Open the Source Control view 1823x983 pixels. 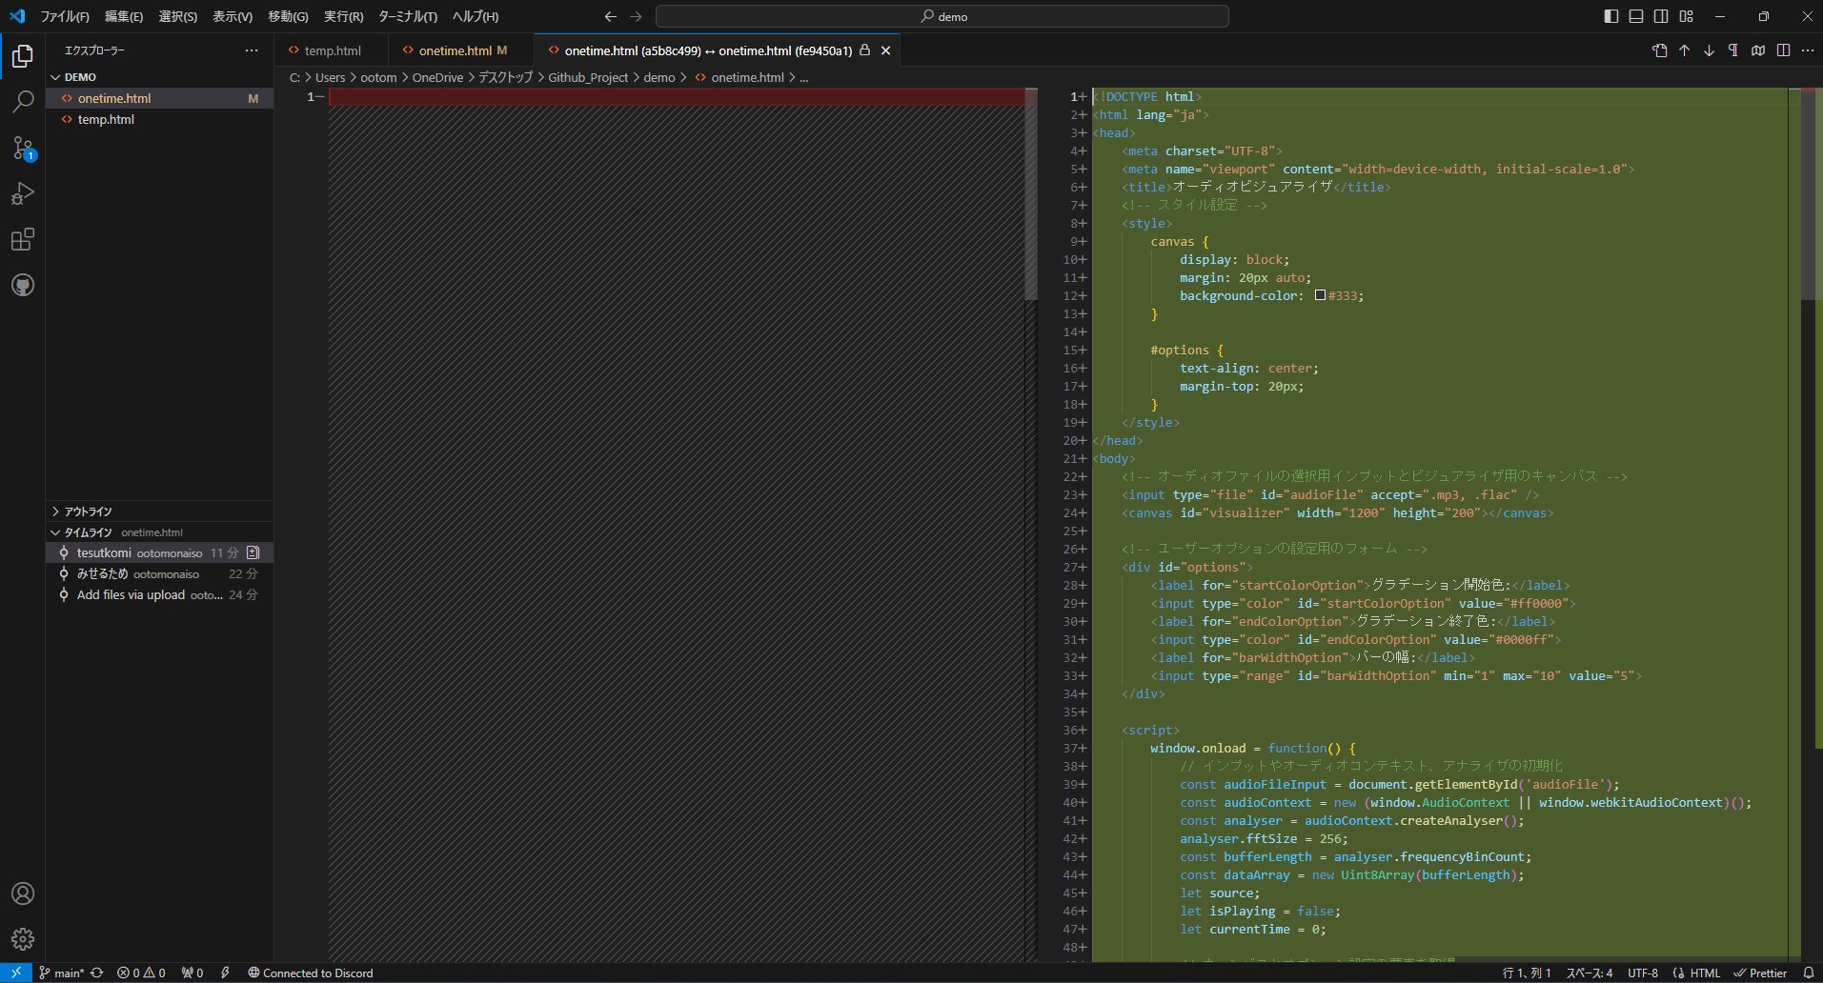pyautogui.click(x=23, y=148)
